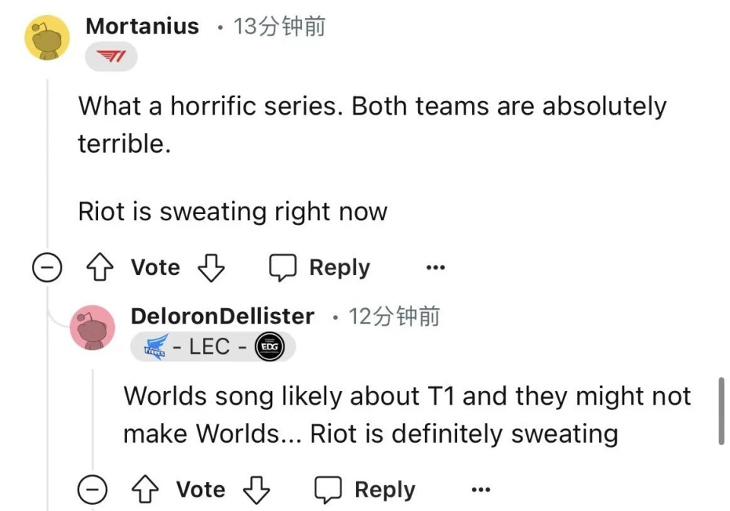Viewport: 730px width, 511px height.
Task: Collapse Mortanius's comment thread
Action: [x=46, y=268]
